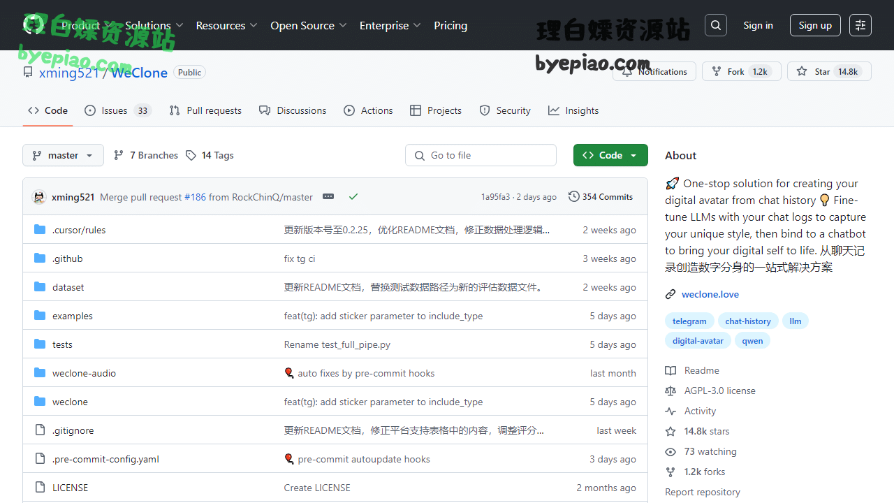Click green checkmark commit status icon
This screenshot has width=894, height=503.
coord(353,197)
